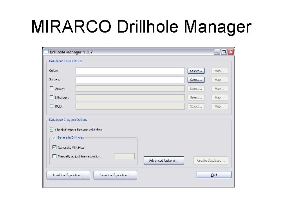Image resolution: width=282 pixels, height=212 pixels.
Task: Click the Survey label
Action: [54, 79]
